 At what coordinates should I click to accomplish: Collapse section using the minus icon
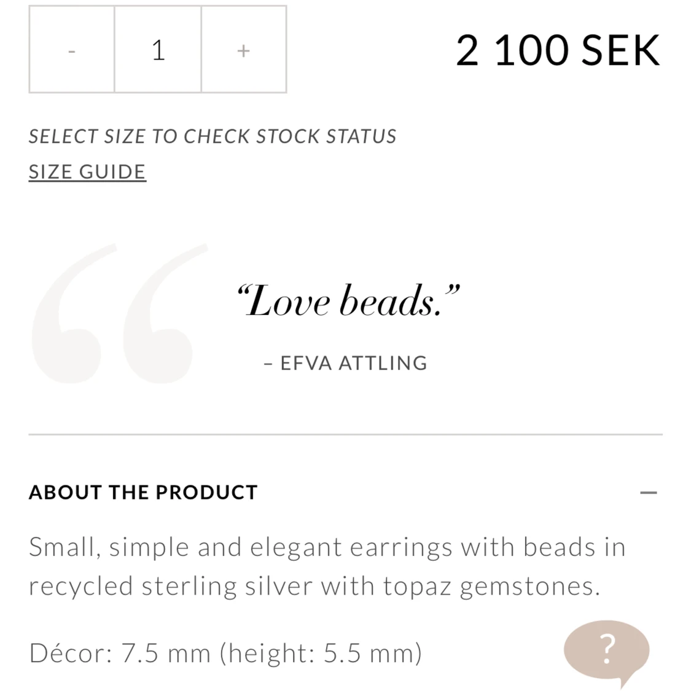tap(648, 493)
